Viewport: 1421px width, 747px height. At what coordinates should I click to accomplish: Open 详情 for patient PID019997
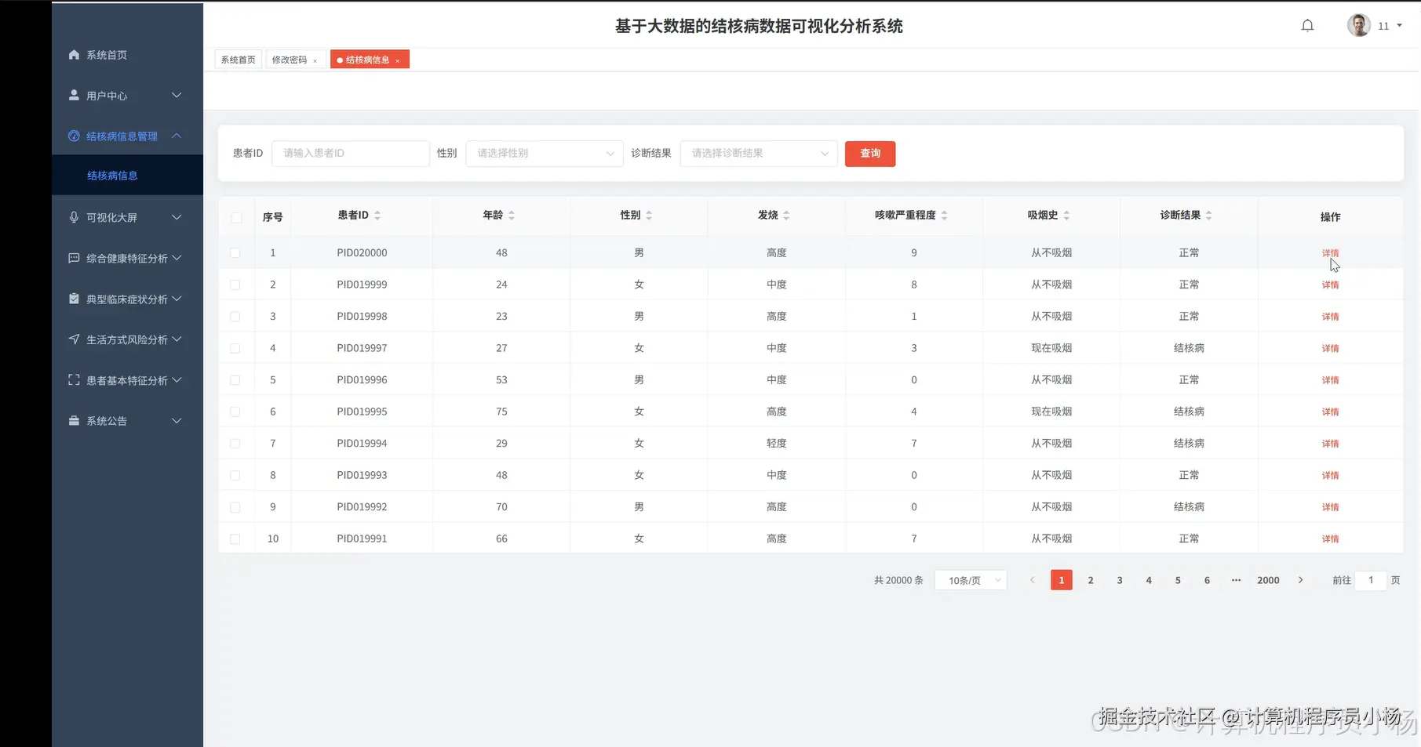pos(1330,348)
